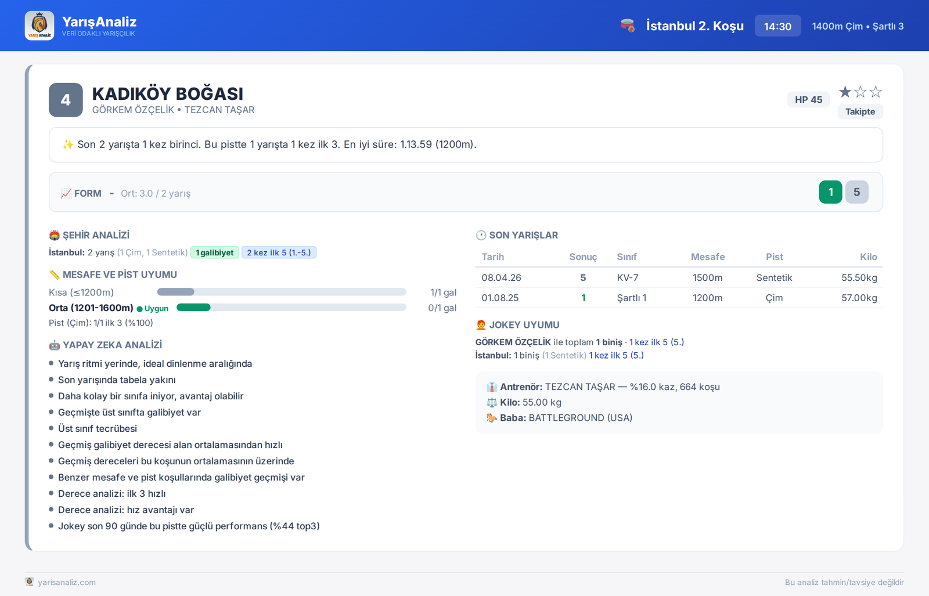Click the Orta distance green progress bar
The height and width of the screenshot is (596, 929).
tap(193, 308)
